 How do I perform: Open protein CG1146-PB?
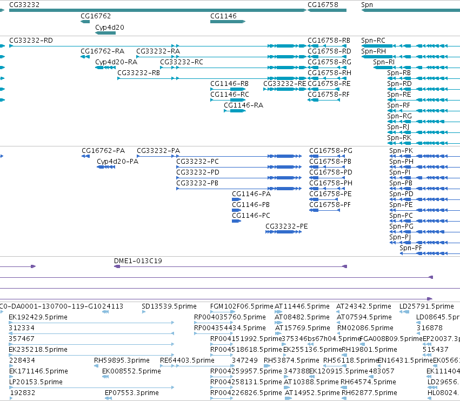251,205
